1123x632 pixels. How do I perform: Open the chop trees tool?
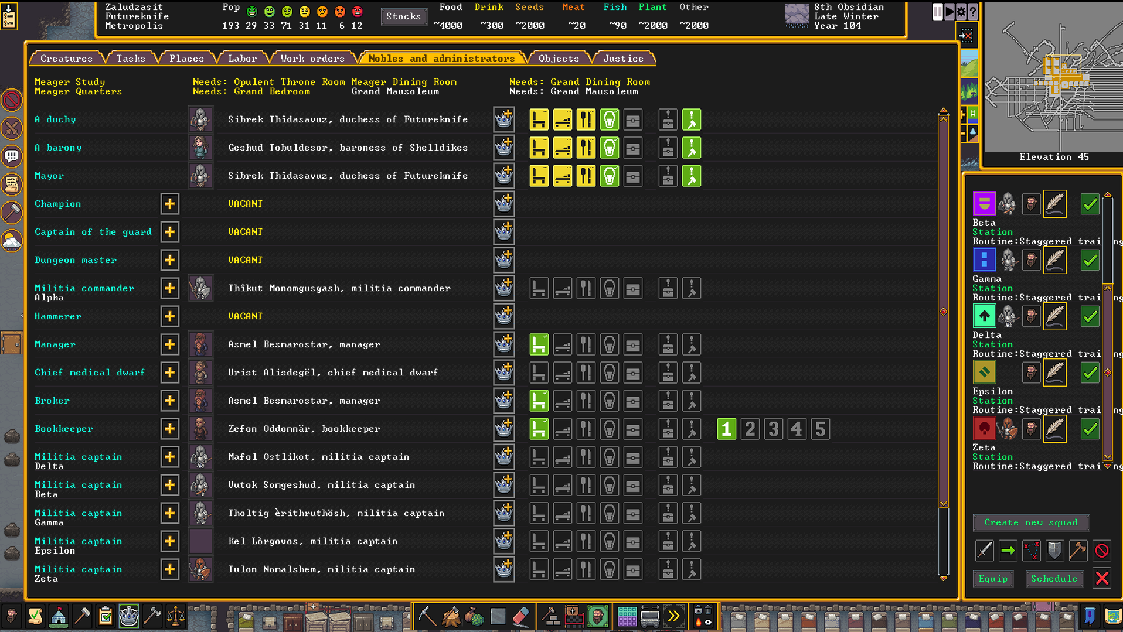click(x=451, y=616)
